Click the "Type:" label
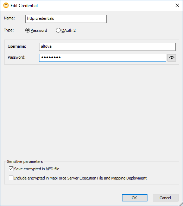The image size is (183, 206). (9, 30)
